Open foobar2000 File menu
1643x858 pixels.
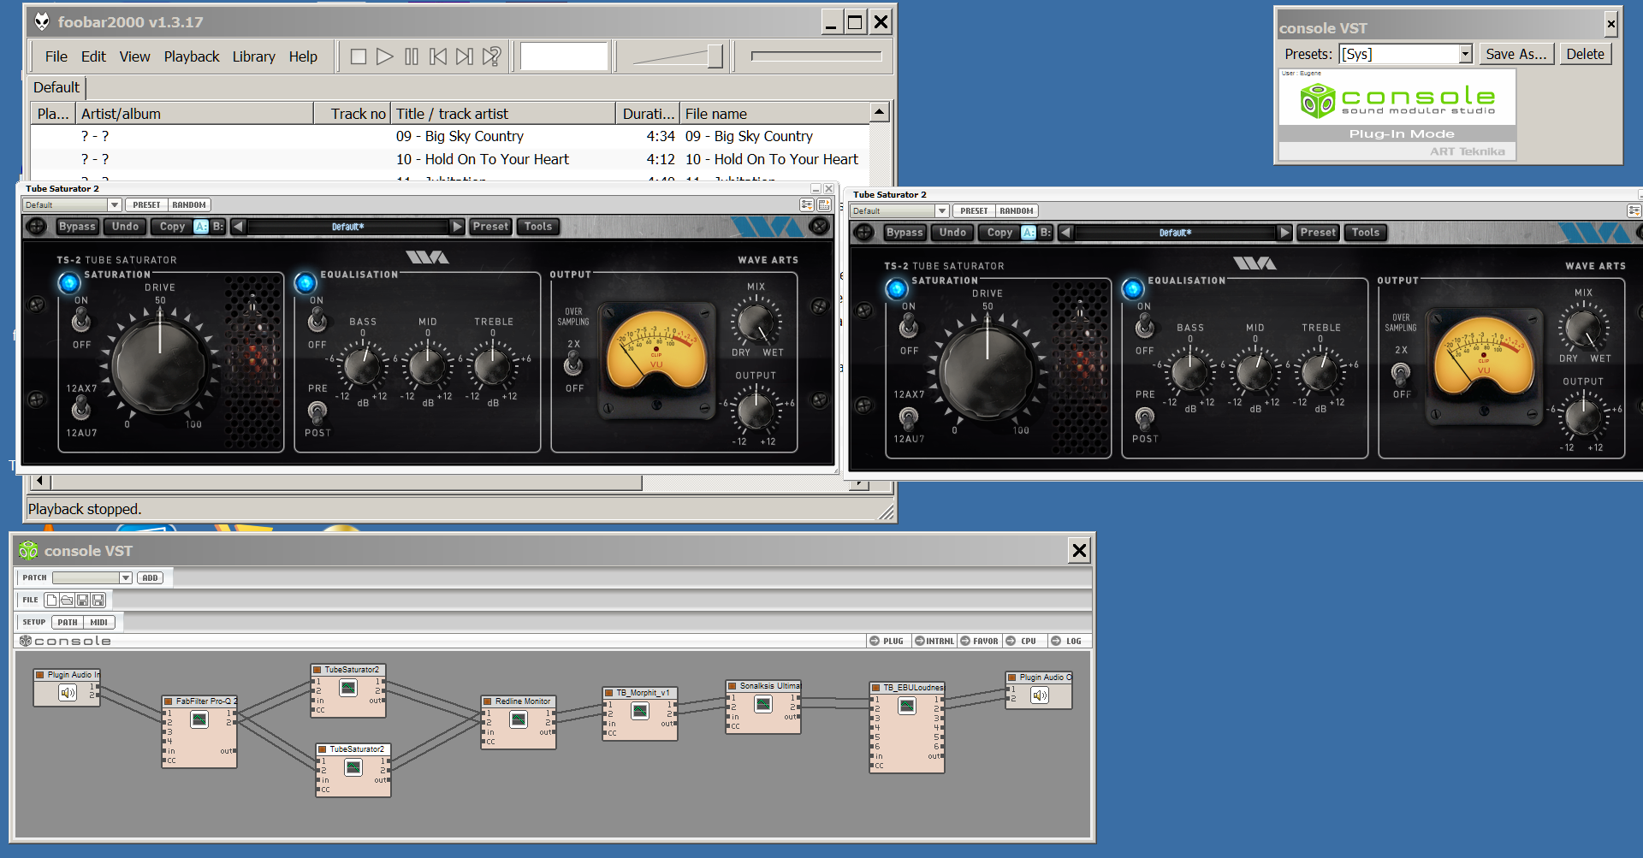(x=56, y=56)
